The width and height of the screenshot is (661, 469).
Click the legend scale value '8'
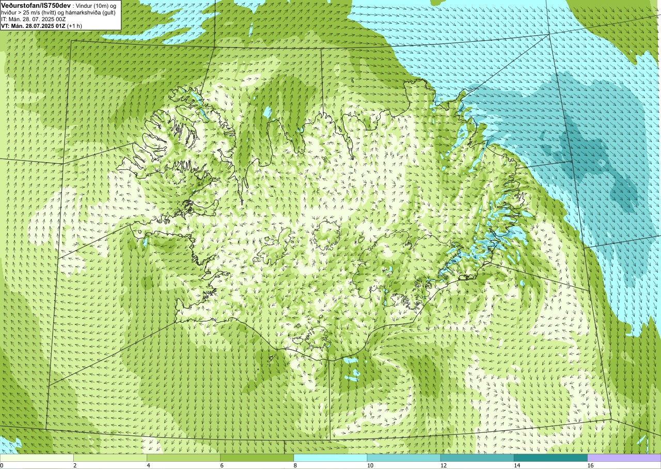click(x=295, y=465)
